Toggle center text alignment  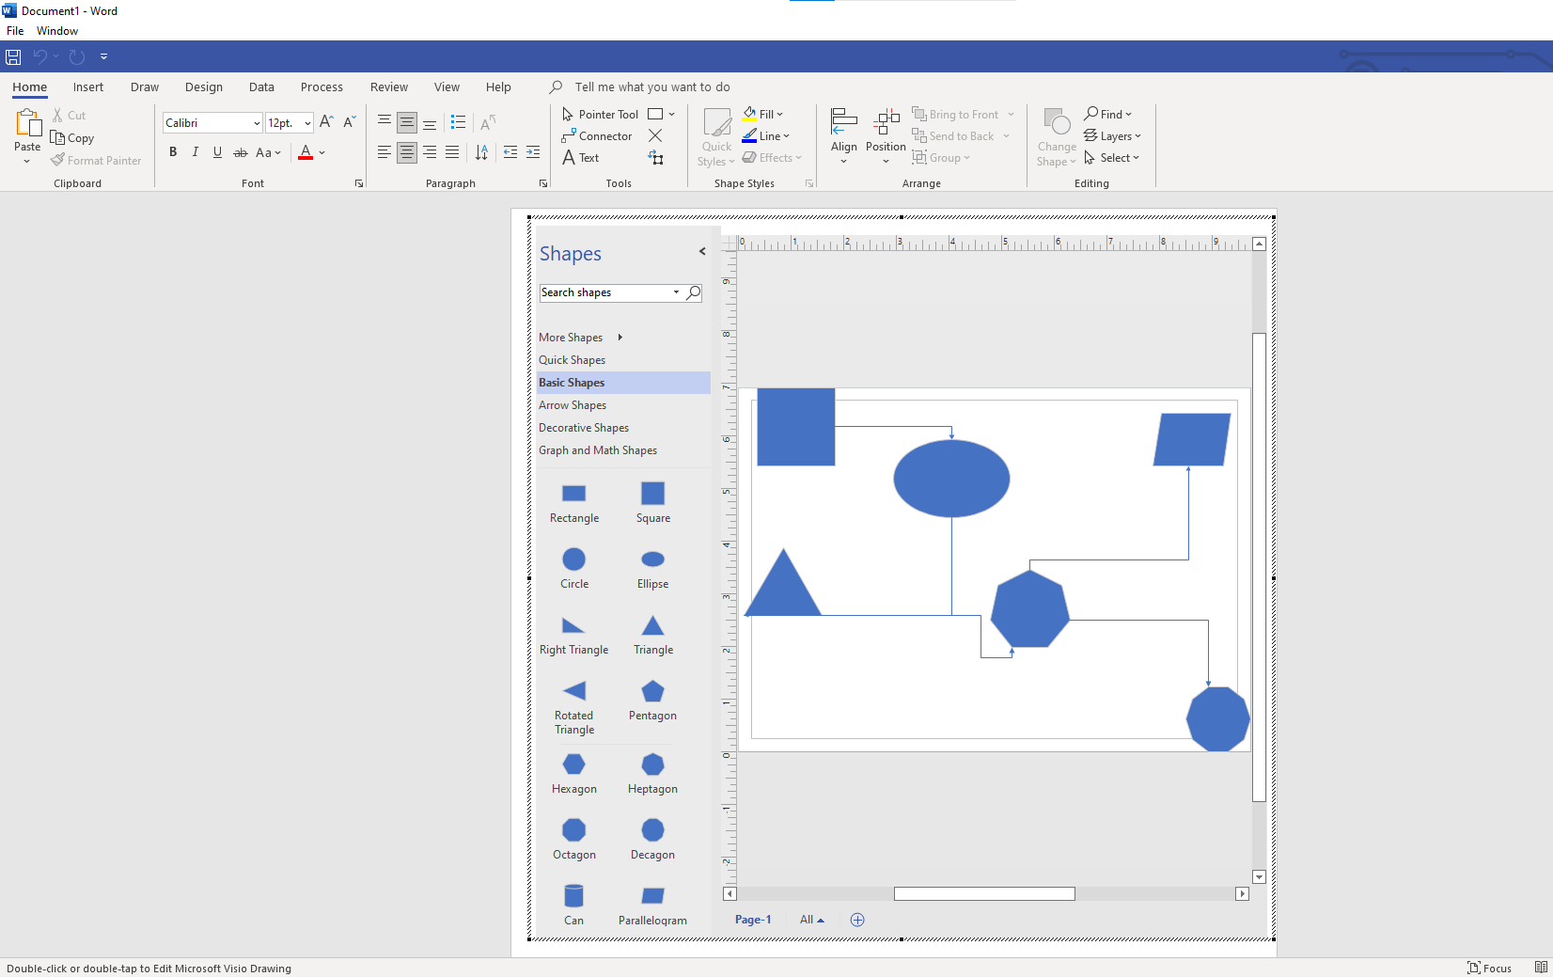coord(407,152)
